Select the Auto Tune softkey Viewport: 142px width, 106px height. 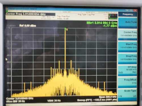coord(128,22)
